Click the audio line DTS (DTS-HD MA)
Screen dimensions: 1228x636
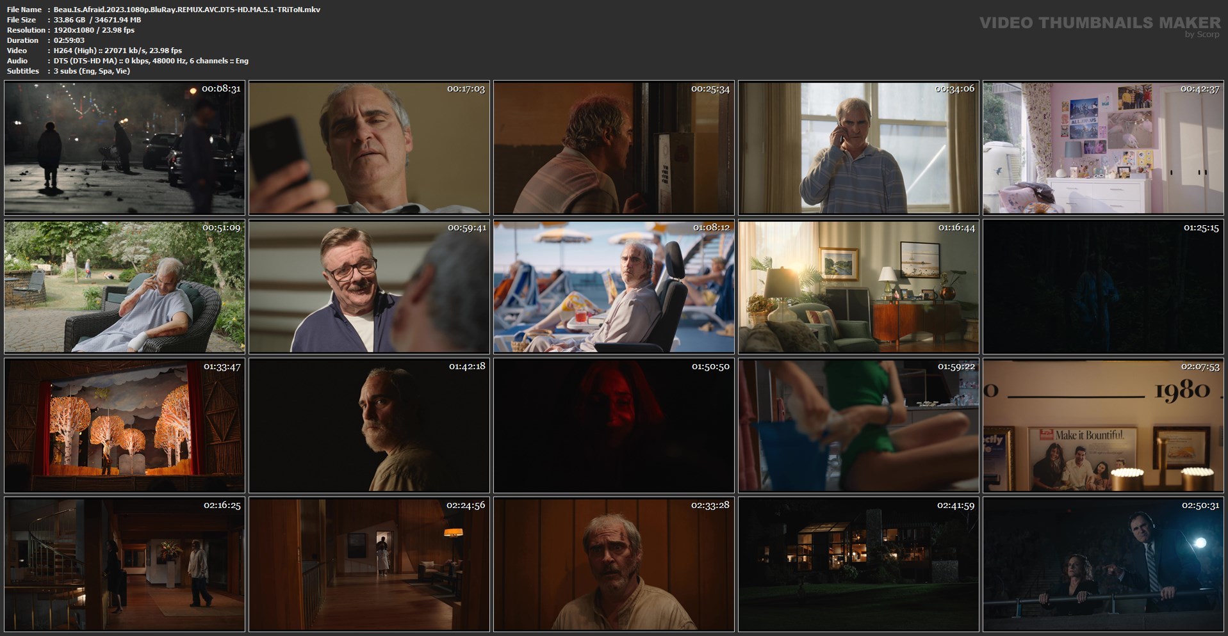tap(151, 61)
